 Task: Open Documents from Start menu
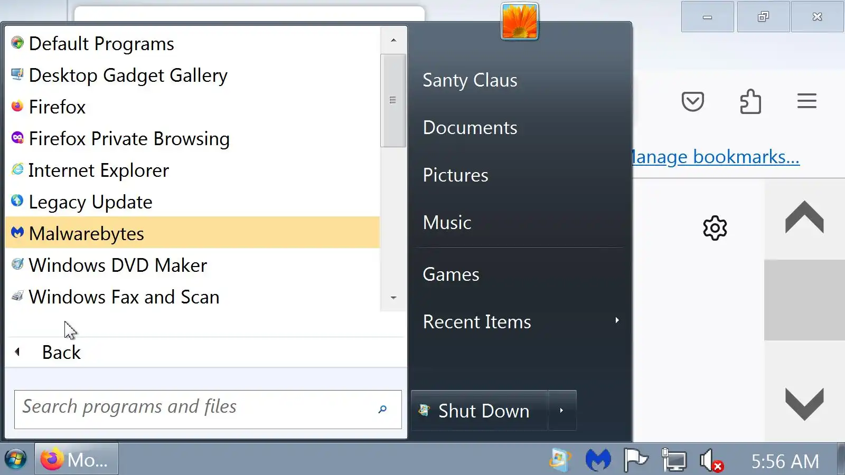coord(470,128)
